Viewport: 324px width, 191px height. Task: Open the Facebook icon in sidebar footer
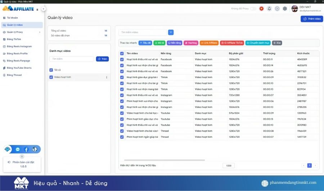(x=26, y=149)
